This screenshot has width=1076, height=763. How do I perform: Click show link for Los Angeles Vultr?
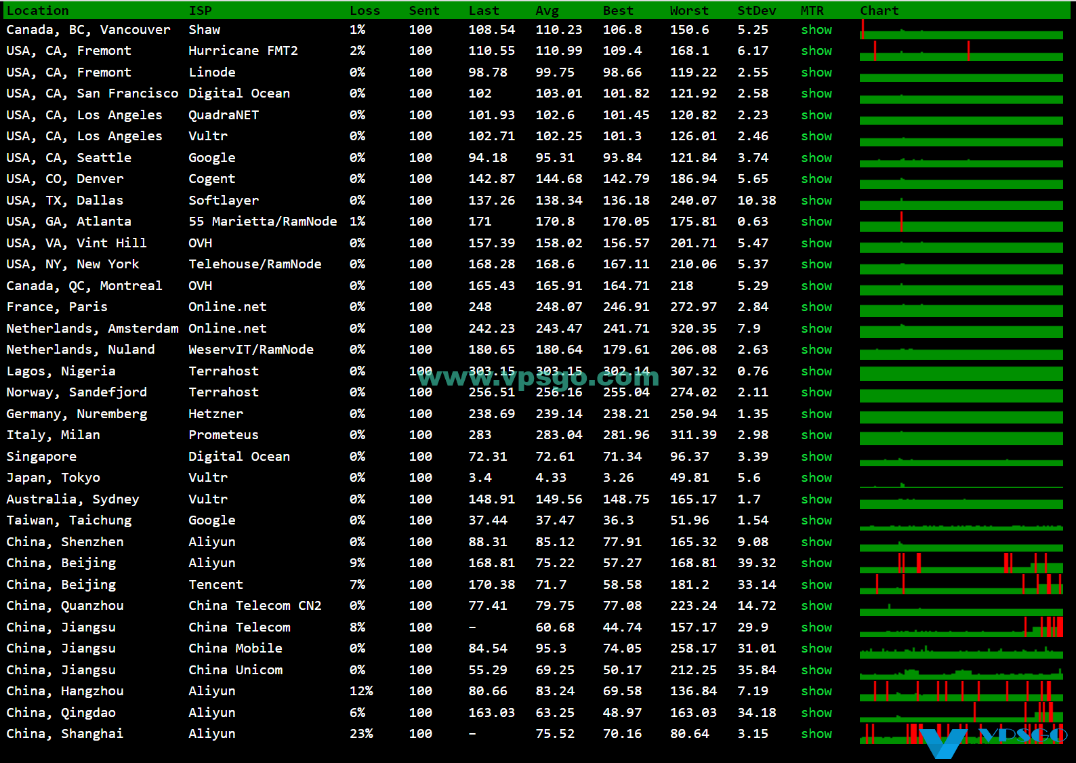[816, 136]
